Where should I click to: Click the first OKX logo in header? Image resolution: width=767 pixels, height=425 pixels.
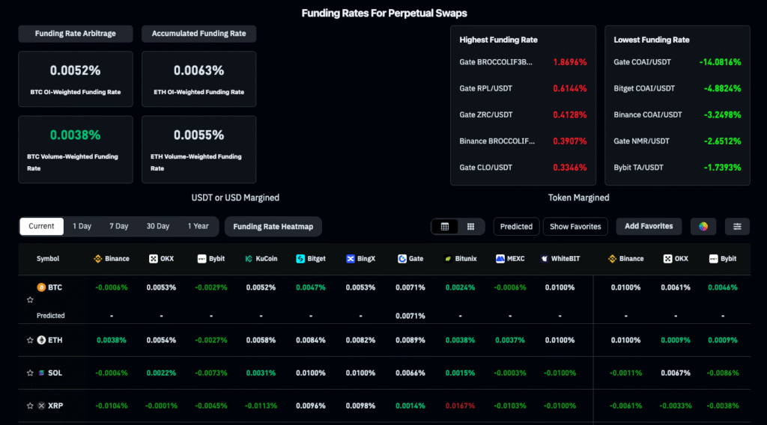[153, 259]
